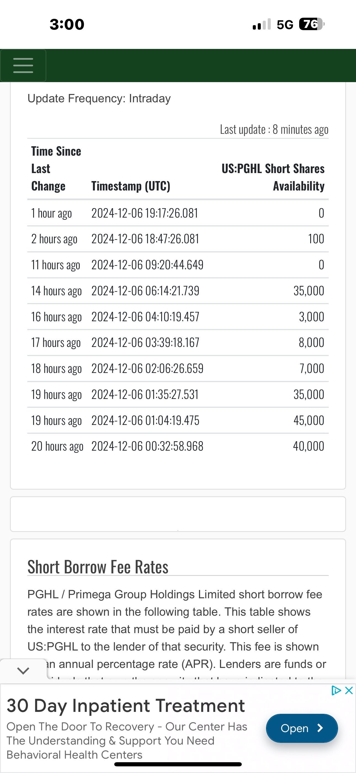The height and width of the screenshot is (773, 356).
Task: Select the Timestamp (UTC) column header
Action: 131,186
